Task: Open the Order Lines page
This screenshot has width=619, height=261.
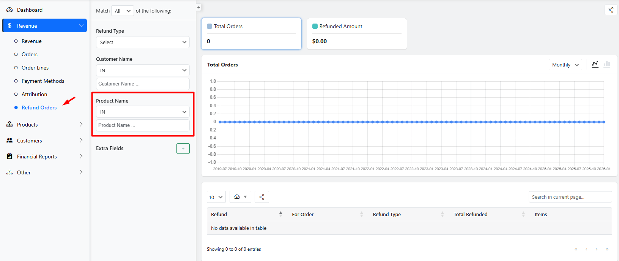Action: pos(35,68)
